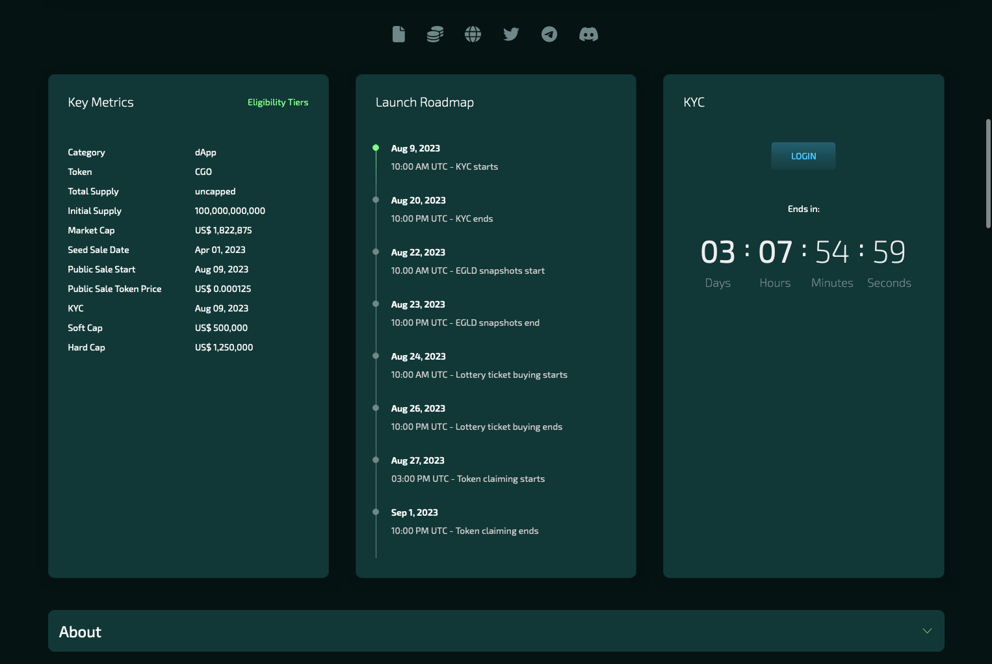This screenshot has width=992, height=664.
Task: Visit the project website via globe icon
Action: [x=473, y=34]
